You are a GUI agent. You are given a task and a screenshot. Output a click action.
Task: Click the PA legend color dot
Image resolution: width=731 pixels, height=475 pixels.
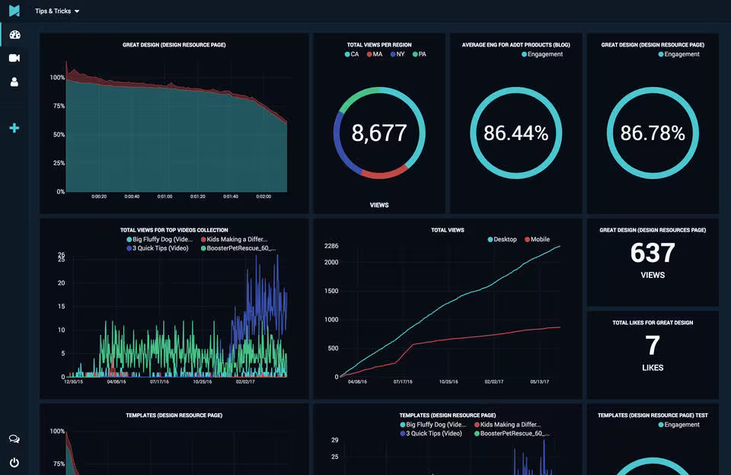[x=415, y=55]
